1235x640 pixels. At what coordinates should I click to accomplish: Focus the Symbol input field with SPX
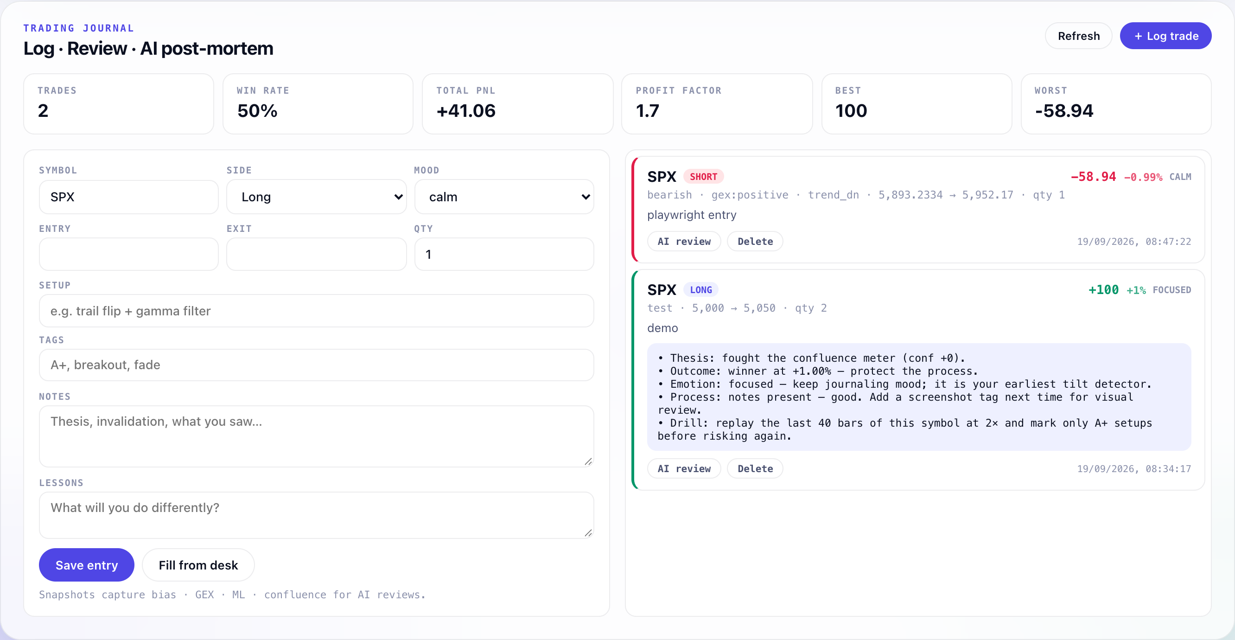pyautogui.click(x=128, y=197)
